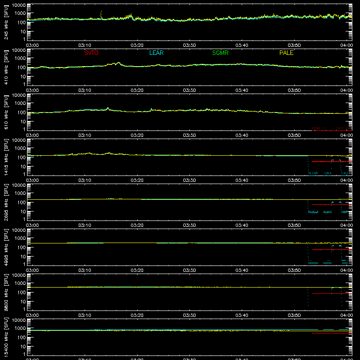Viewport: 360px width, 360px height.
Task: Select the 610 MHz [SFU] axis label
Action: [6, 112]
